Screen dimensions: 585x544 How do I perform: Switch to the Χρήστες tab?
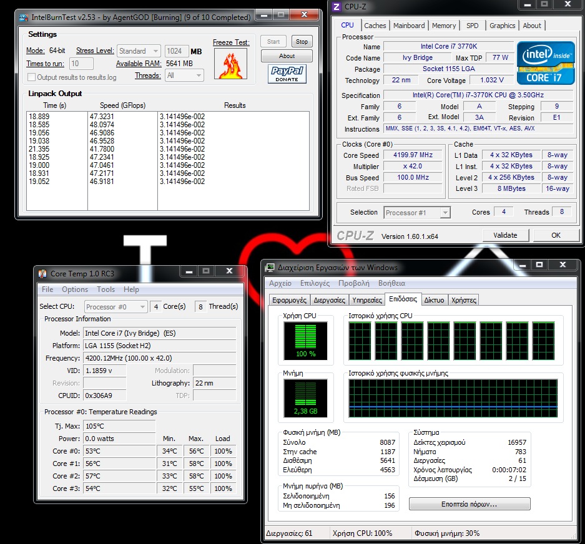coord(464,300)
